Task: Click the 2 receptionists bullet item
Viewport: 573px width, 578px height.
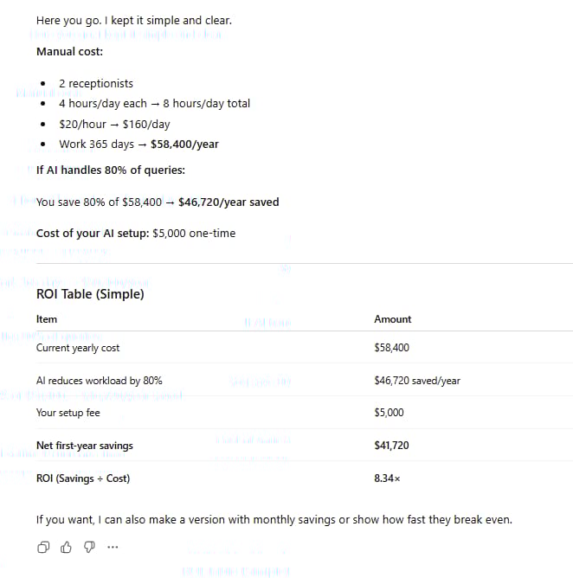Action: (x=96, y=84)
